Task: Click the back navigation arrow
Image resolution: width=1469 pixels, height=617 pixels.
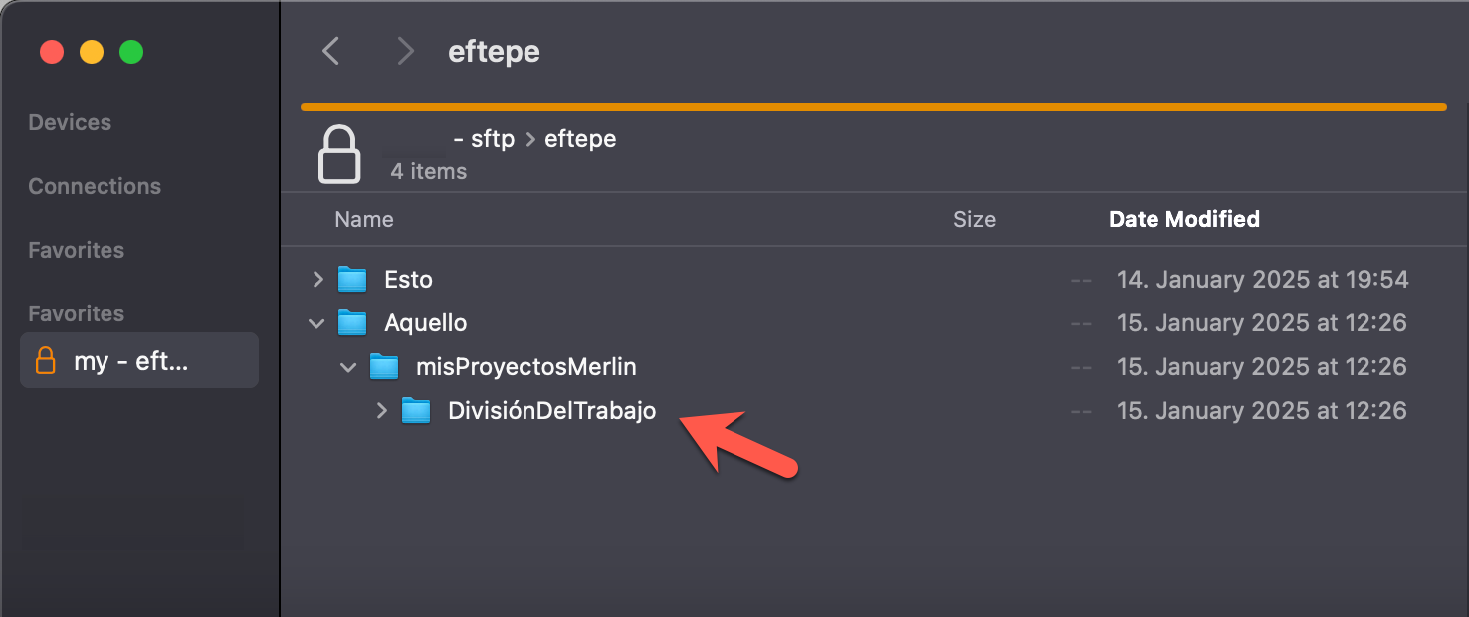Action: (331, 51)
